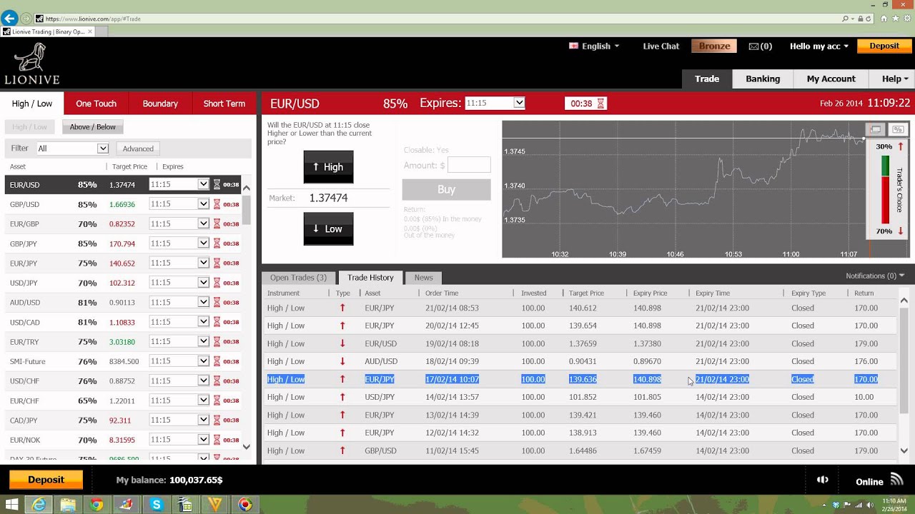This screenshot has height=514, width=915.
Task: Click the online signal feed icon
Action: (896, 480)
